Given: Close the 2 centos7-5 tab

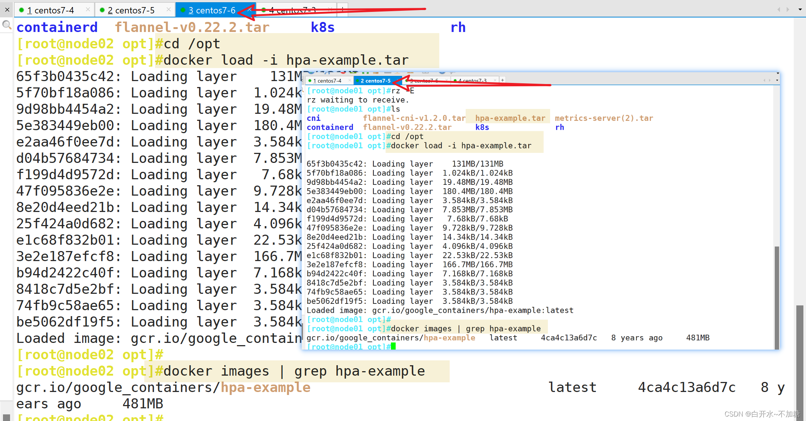Looking at the screenshot, I should pos(168,9).
